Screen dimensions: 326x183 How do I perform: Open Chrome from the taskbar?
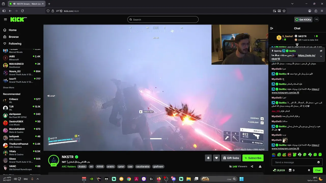coord(129,179)
